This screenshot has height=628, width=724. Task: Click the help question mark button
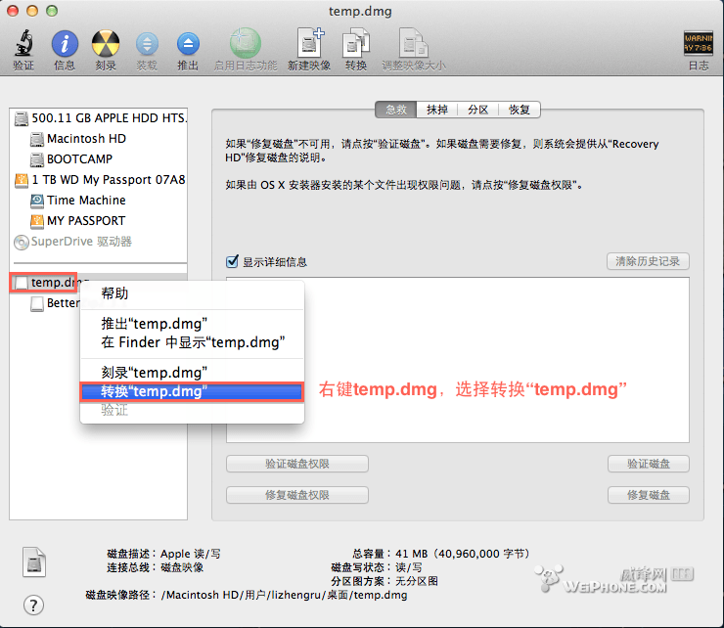tap(34, 605)
